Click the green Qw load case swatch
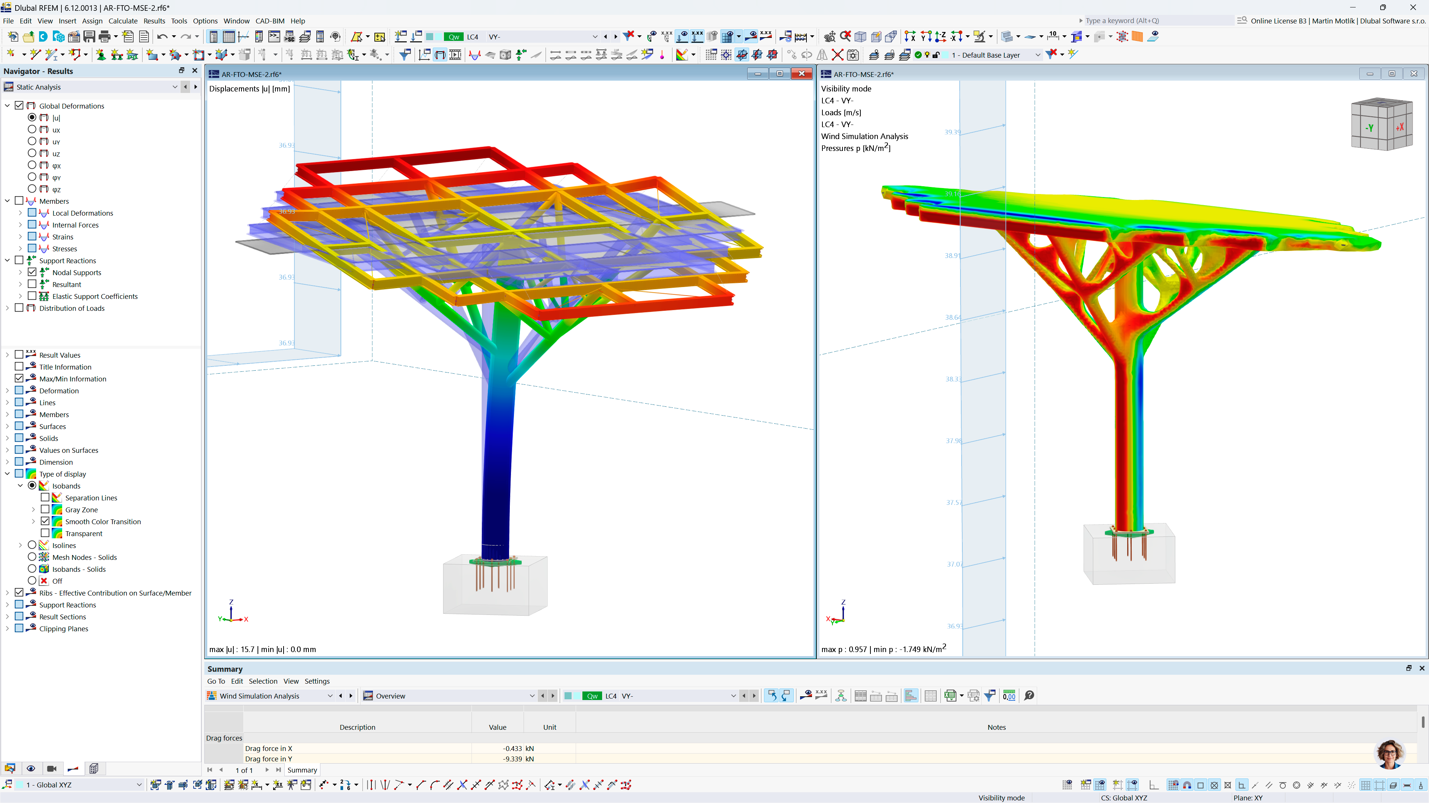Image resolution: width=1429 pixels, height=803 pixels. coord(454,36)
